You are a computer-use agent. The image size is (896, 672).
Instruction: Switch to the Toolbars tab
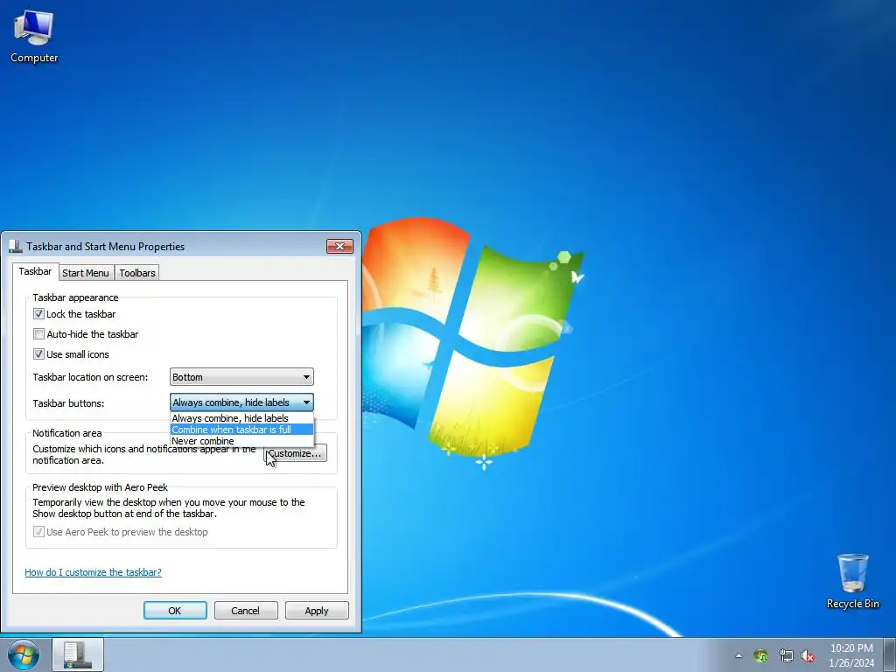(137, 273)
